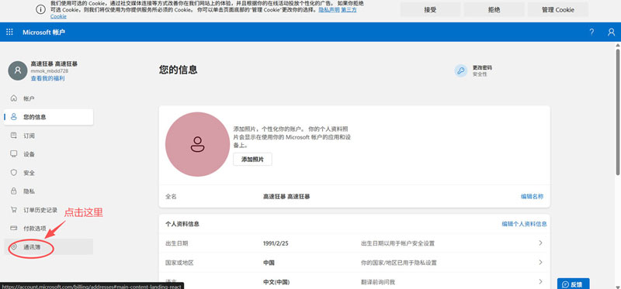The image size is (621, 289).
Task: Open the Microsoft apps grid launcher
Action: click(9, 32)
